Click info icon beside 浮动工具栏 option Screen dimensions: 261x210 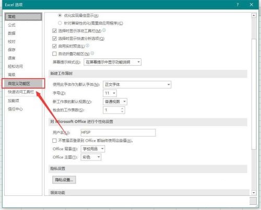[104, 30]
